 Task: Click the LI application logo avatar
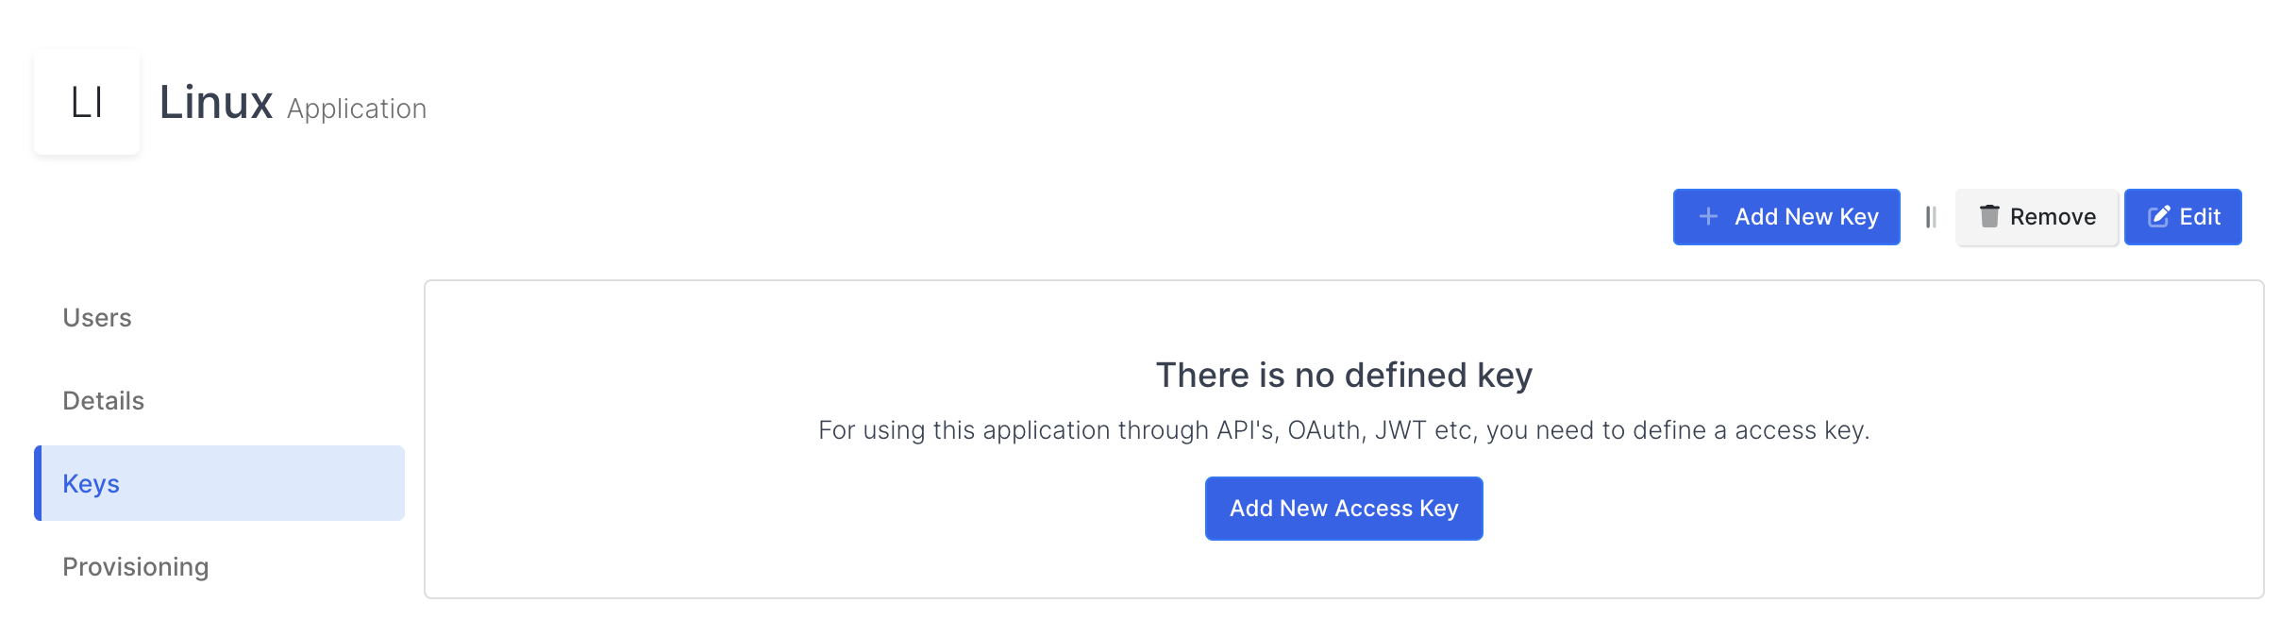coord(87,102)
